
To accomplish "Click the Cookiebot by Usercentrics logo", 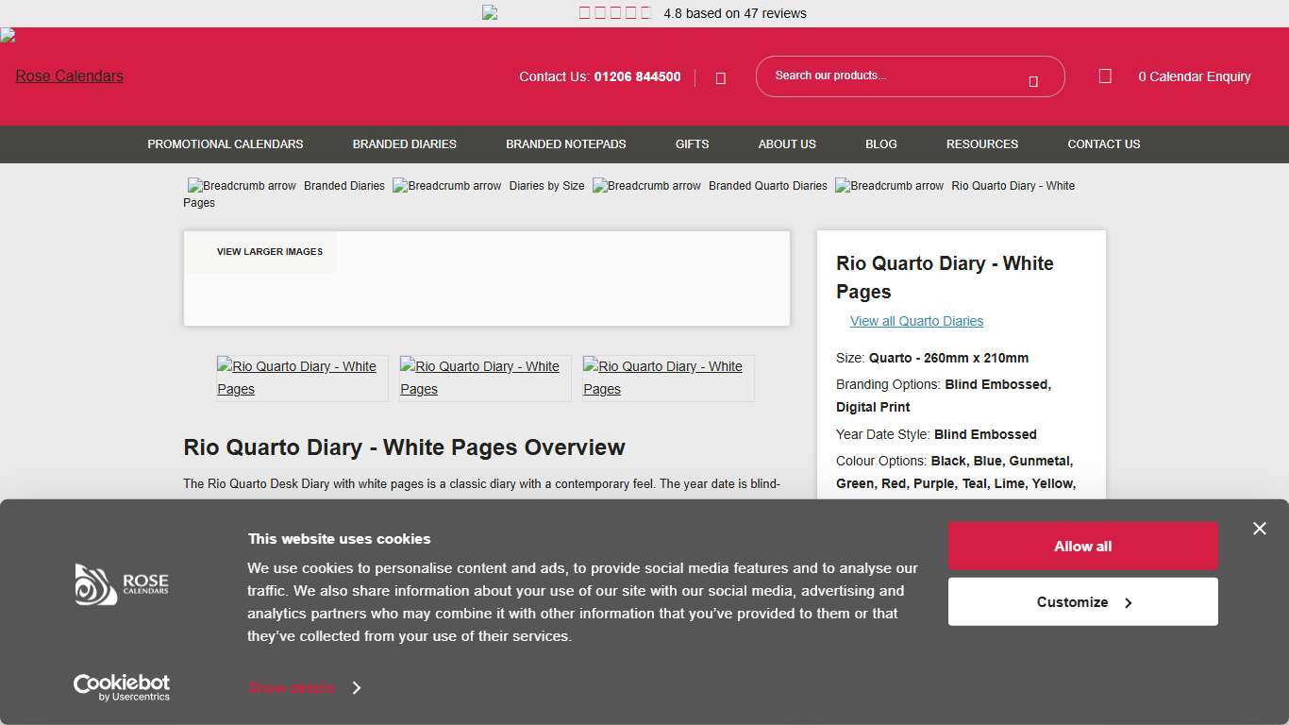I will (x=121, y=686).
